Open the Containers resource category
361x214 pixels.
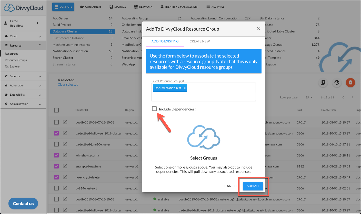[91, 7]
